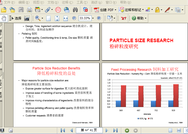Image resolution: width=188 pixels, height=134 pixels.
Task: Jump to the last page
Action: coord(115,130)
